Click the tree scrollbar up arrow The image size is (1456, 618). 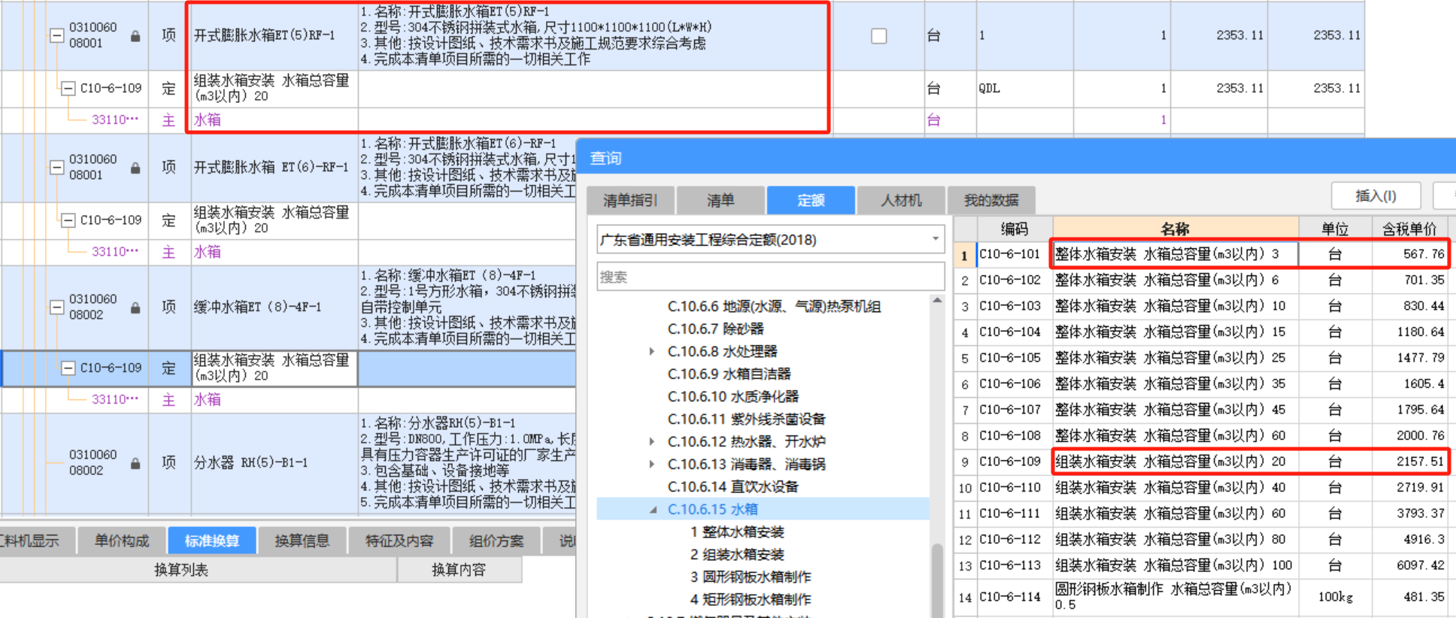point(937,301)
